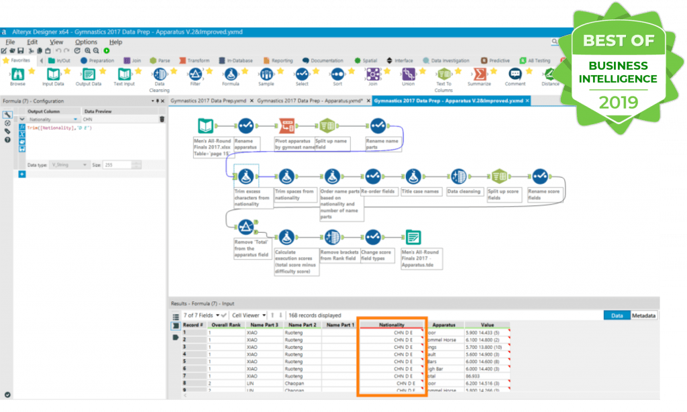This screenshot has height=412, width=687.
Task: Click the 'Men's All-Round Finals 2017 - Apparatus.tde' output node
Action: 413,237
